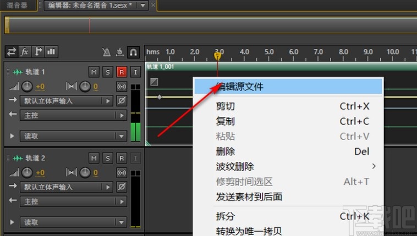The height and width of the screenshot is (236, 417).
Task: Click the volume envelope keyframe diamond
Action: (160, 97)
